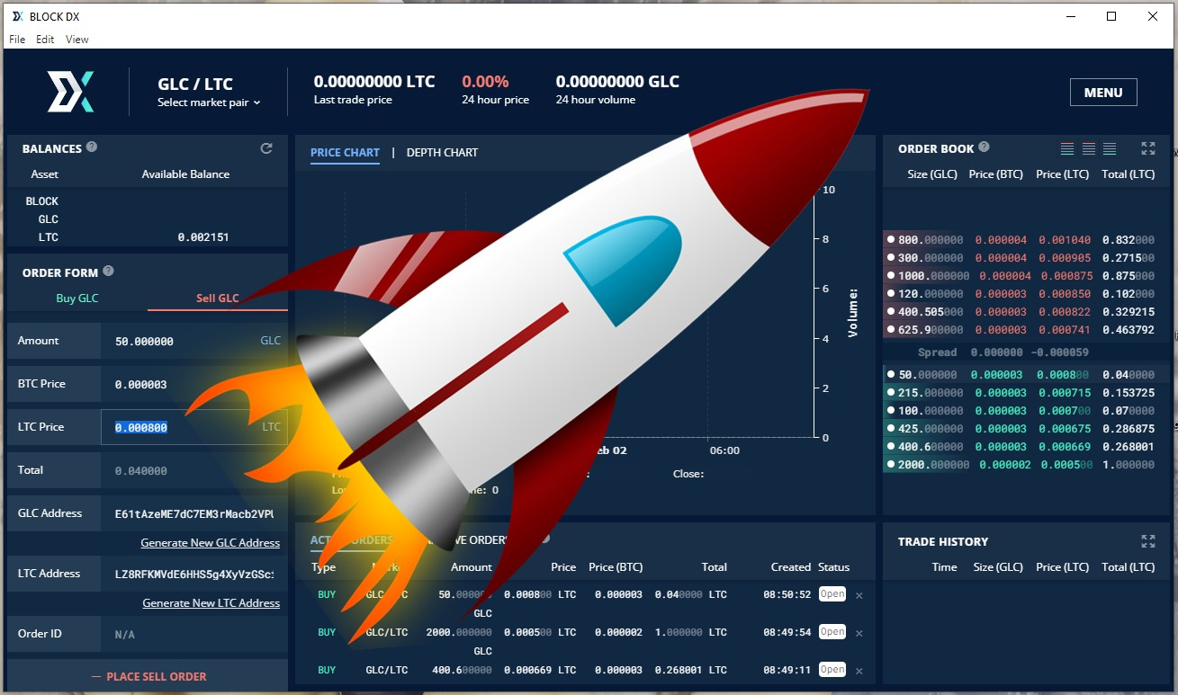Refresh the balances panel

(266, 148)
